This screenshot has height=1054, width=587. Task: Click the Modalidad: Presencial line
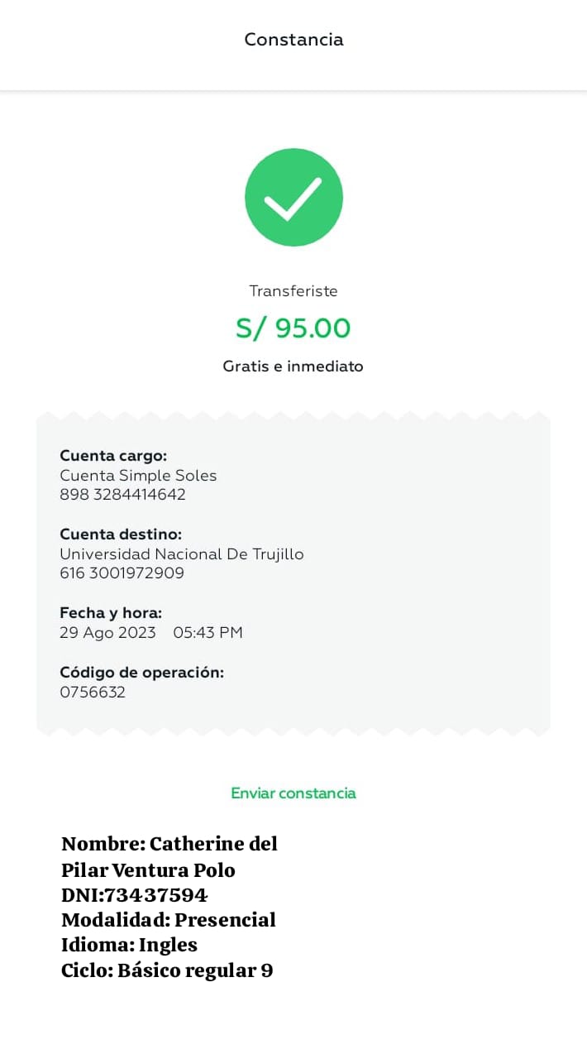point(169,920)
